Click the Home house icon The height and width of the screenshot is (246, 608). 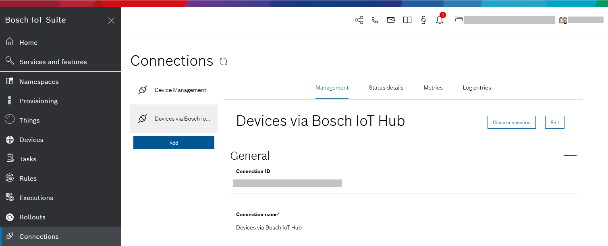[x=10, y=42]
